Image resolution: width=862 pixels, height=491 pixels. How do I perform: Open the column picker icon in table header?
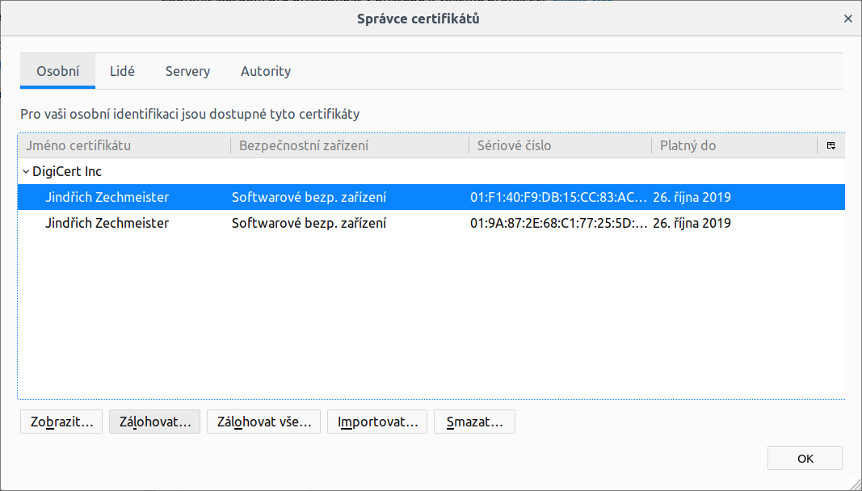pos(830,146)
